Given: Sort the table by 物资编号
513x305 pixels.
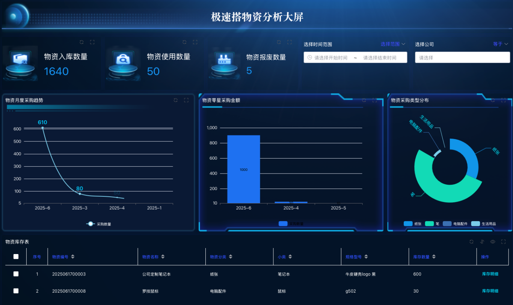Looking at the screenshot, I should point(73,257).
